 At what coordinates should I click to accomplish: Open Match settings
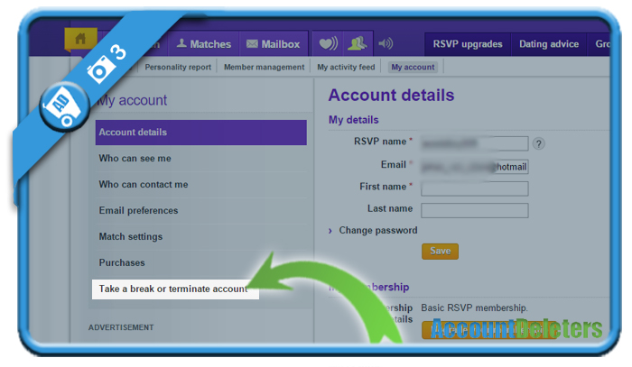pos(200,236)
